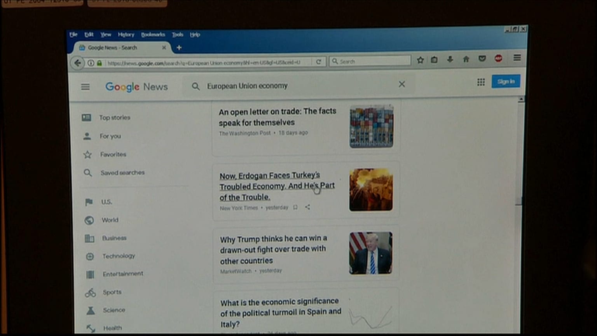Open the Tools menu
Screen dimensions: 597x336
tap(178, 35)
